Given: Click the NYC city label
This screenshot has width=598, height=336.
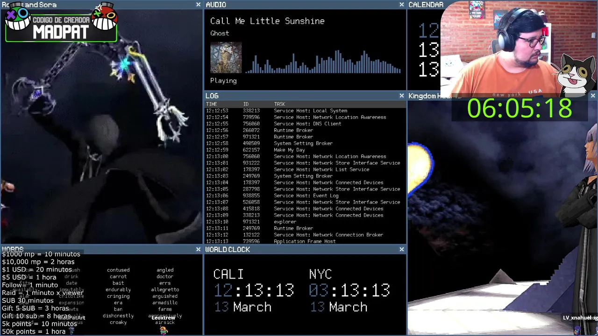Looking at the screenshot, I should (320, 274).
